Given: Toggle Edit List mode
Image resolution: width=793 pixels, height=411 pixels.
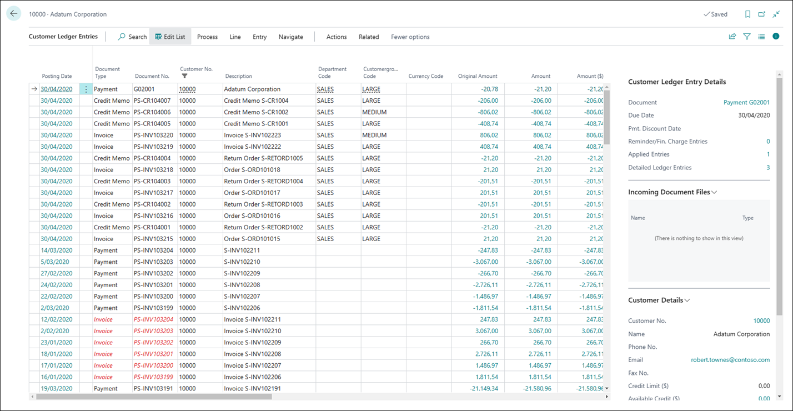Looking at the screenshot, I should point(170,37).
